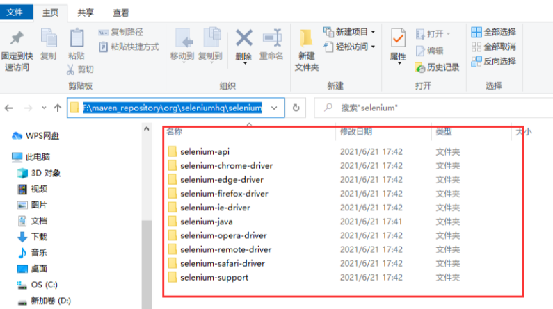The image size is (553, 309).
Task: Click the 粘贴 (Paste) clipboard icon
Action: coord(77,38)
